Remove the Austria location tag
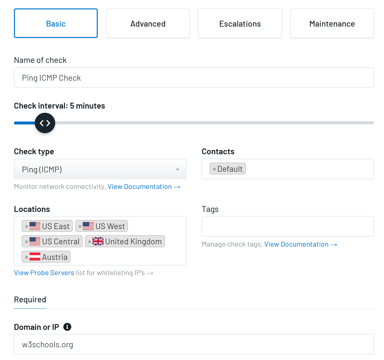Screen dimensions: 384x360 click(27, 257)
